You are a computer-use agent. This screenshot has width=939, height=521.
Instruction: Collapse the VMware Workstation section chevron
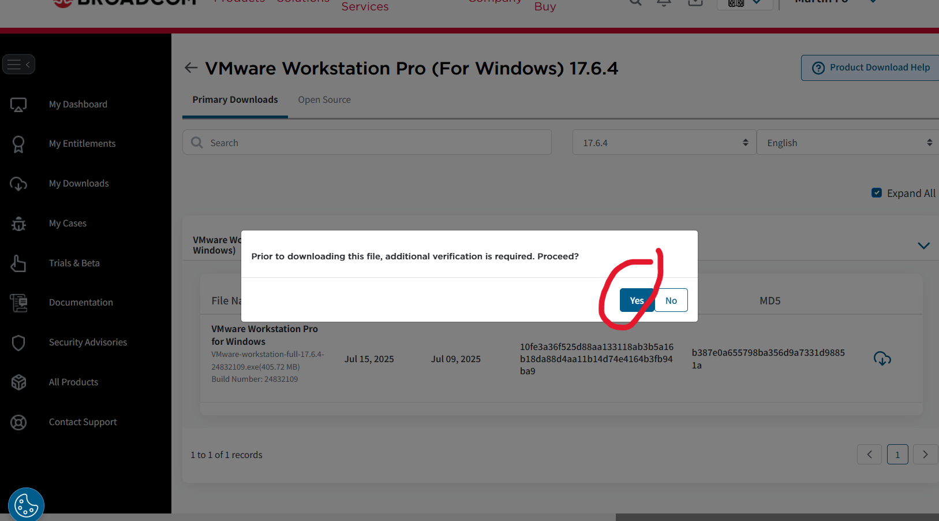click(923, 245)
